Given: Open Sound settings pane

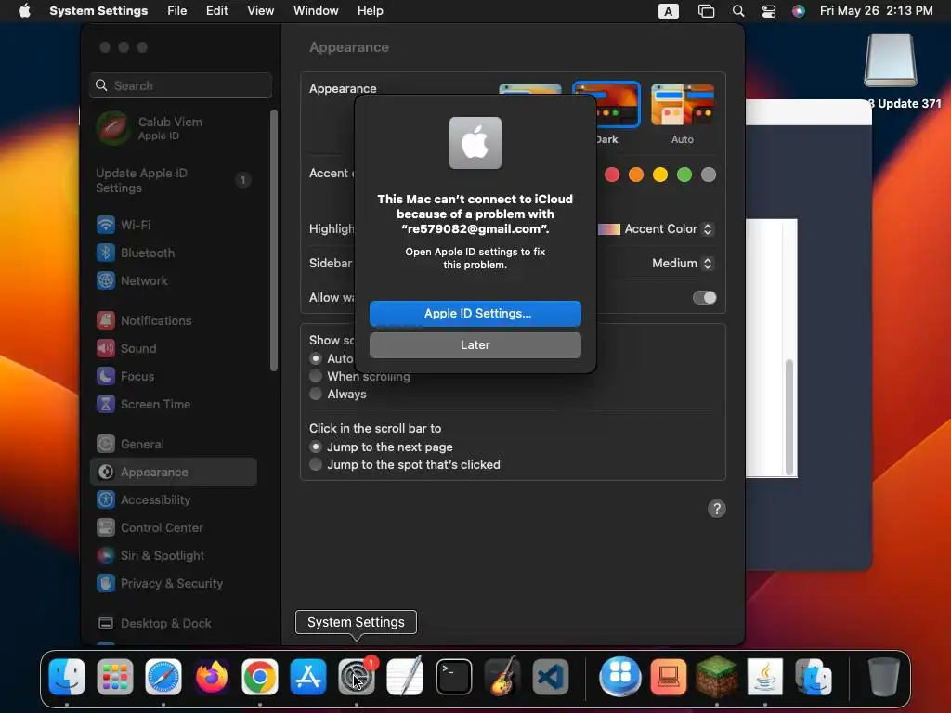Looking at the screenshot, I should [x=175, y=348].
